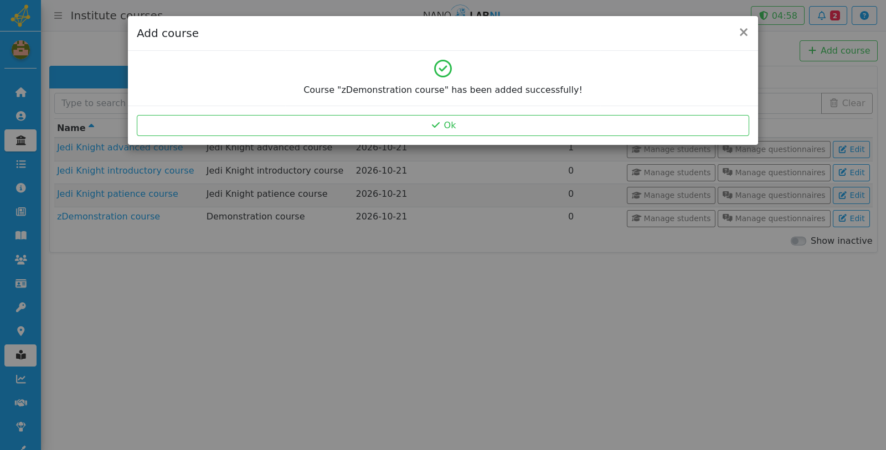
Task: Open the users group icon in the sidebar
Action: point(20,260)
